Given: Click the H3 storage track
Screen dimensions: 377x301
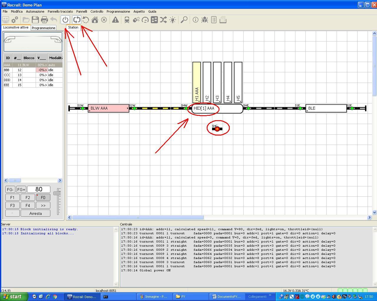Looking at the screenshot, I should click(x=217, y=82).
